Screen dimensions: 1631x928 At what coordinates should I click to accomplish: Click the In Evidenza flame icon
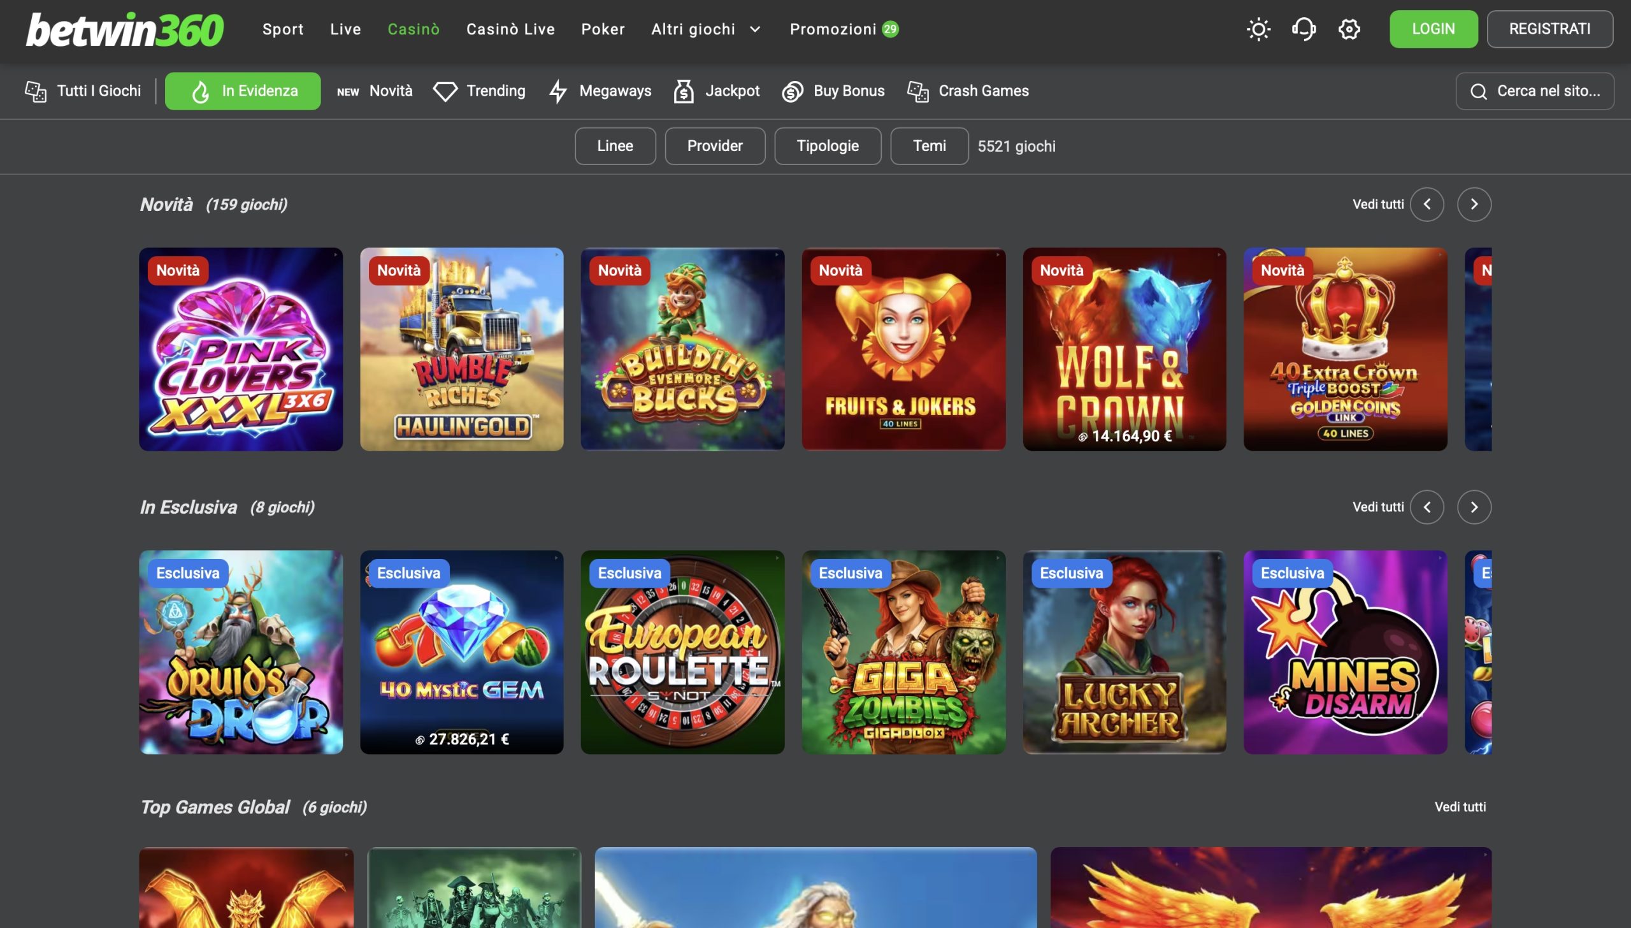pos(201,92)
